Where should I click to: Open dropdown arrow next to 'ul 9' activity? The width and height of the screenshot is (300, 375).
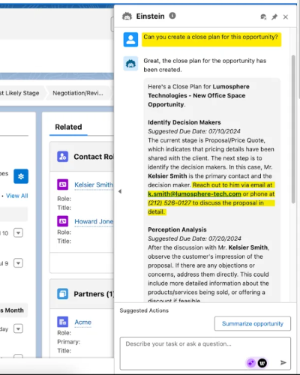18,263
